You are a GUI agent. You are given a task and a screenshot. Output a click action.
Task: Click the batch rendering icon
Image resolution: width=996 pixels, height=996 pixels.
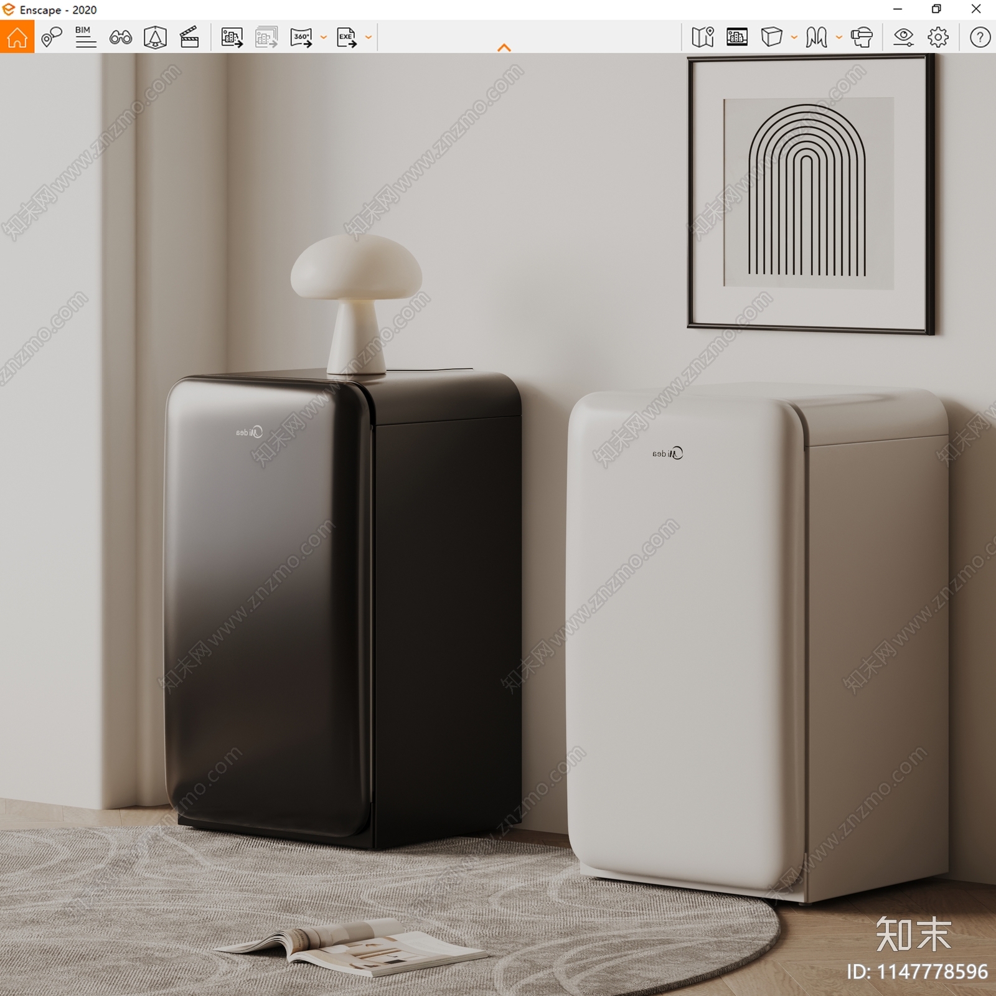pos(266,37)
